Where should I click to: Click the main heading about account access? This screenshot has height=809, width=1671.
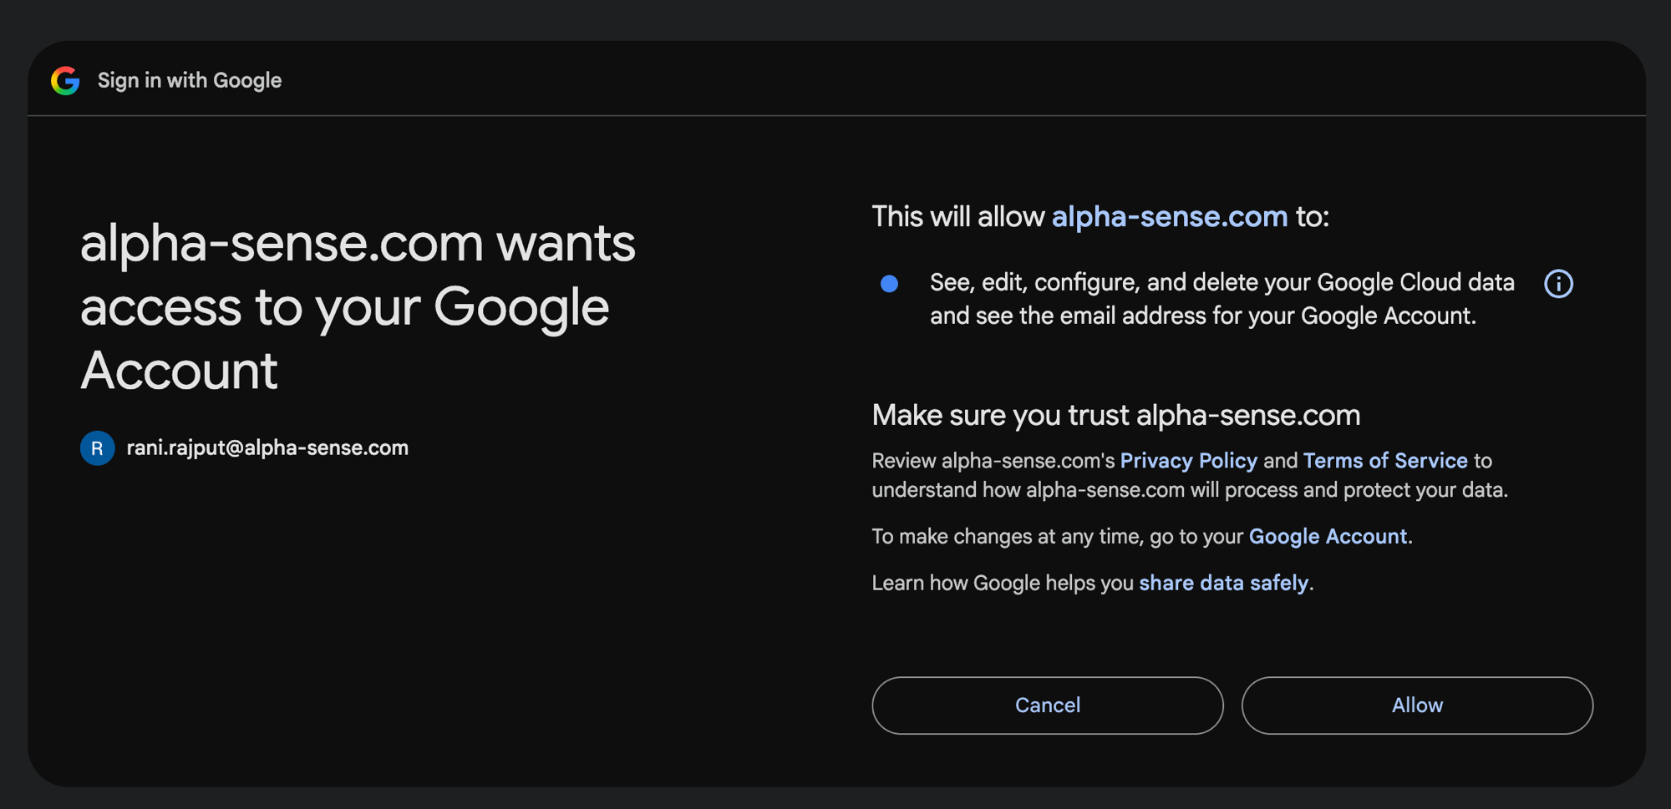(x=358, y=307)
